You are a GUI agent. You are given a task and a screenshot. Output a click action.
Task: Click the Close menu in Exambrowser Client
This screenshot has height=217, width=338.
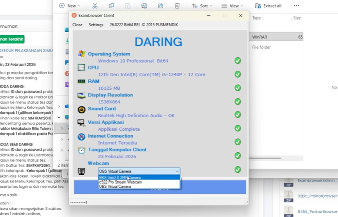click(x=77, y=25)
